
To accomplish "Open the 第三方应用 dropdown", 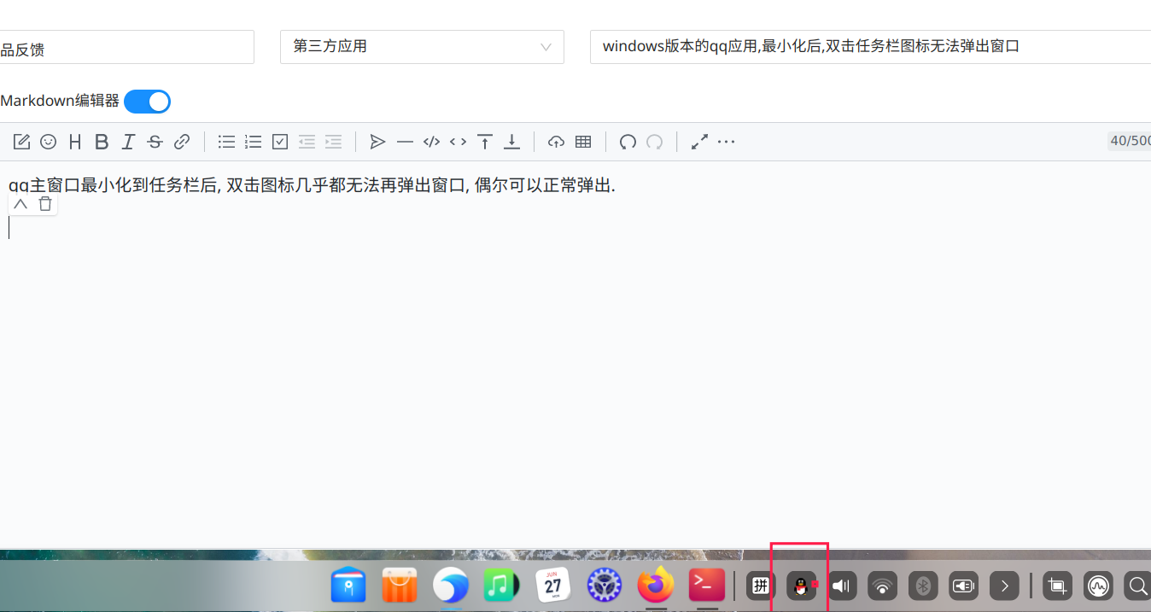I will pos(422,47).
